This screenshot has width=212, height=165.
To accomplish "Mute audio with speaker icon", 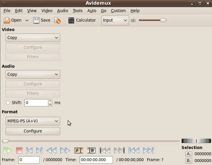I will [x=133, y=20].
